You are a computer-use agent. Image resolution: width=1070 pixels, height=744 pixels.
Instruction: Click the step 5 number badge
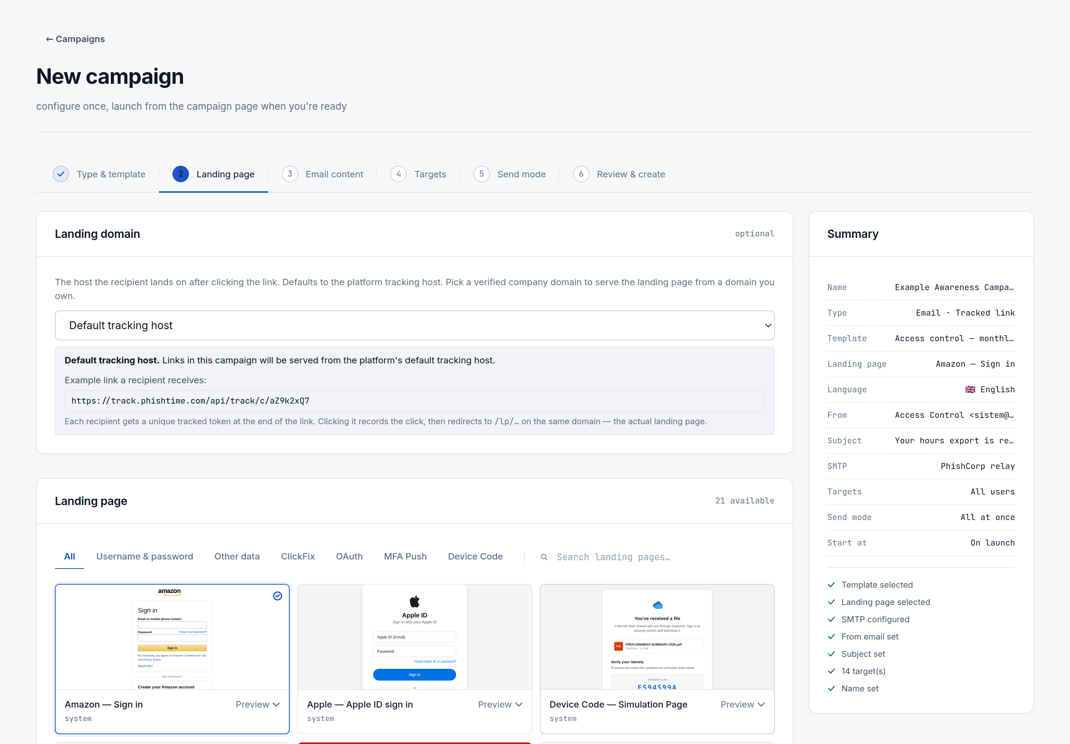click(x=481, y=174)
